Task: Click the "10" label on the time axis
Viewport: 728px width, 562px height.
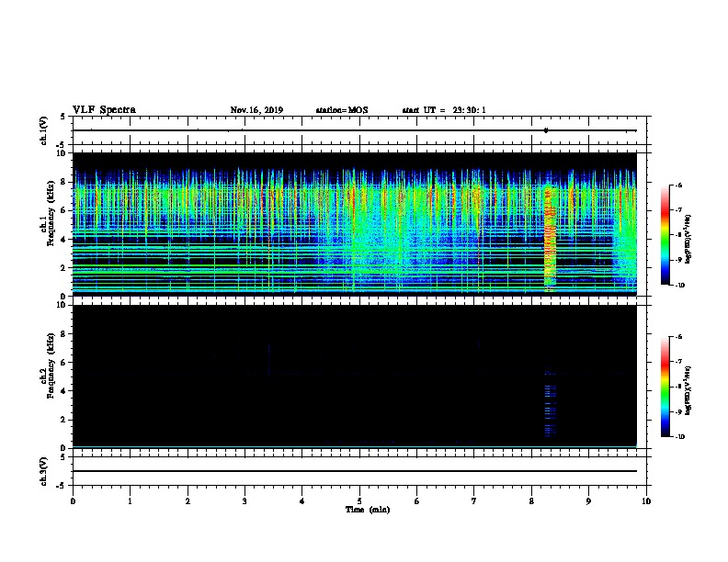Action: [x=646, y=500]
